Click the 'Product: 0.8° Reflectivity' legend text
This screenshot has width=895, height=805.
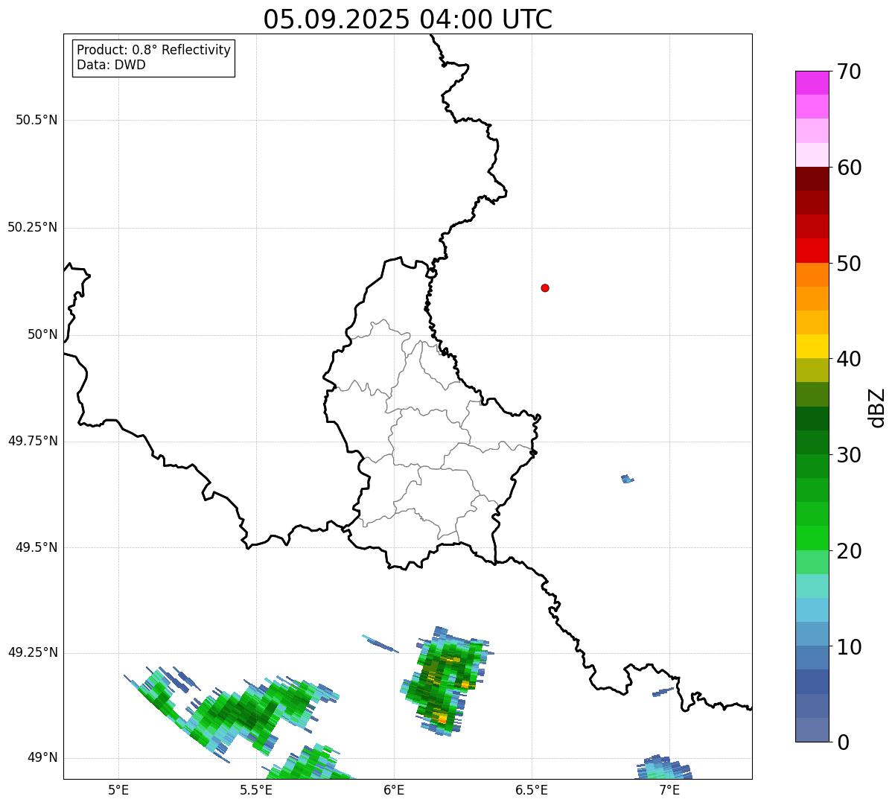click(x=154, y=50)
